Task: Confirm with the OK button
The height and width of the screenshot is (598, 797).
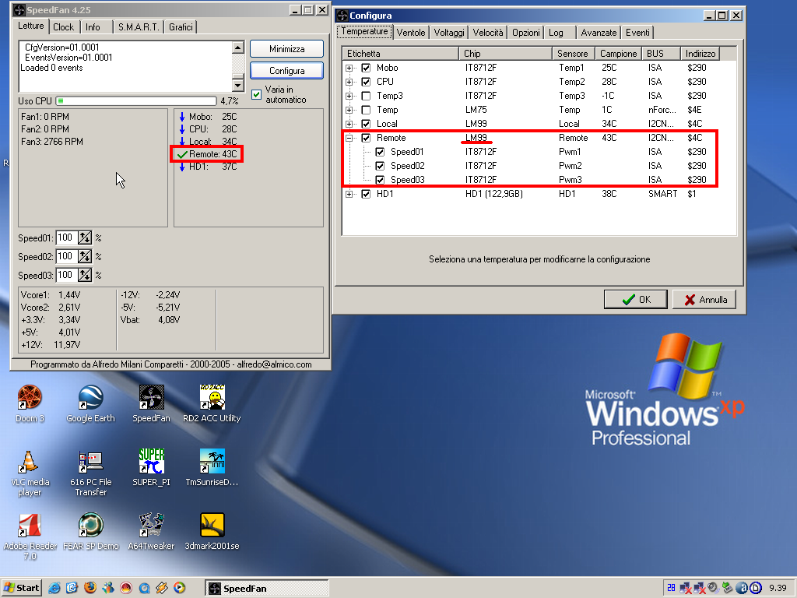Action: [x=635, y=300]
